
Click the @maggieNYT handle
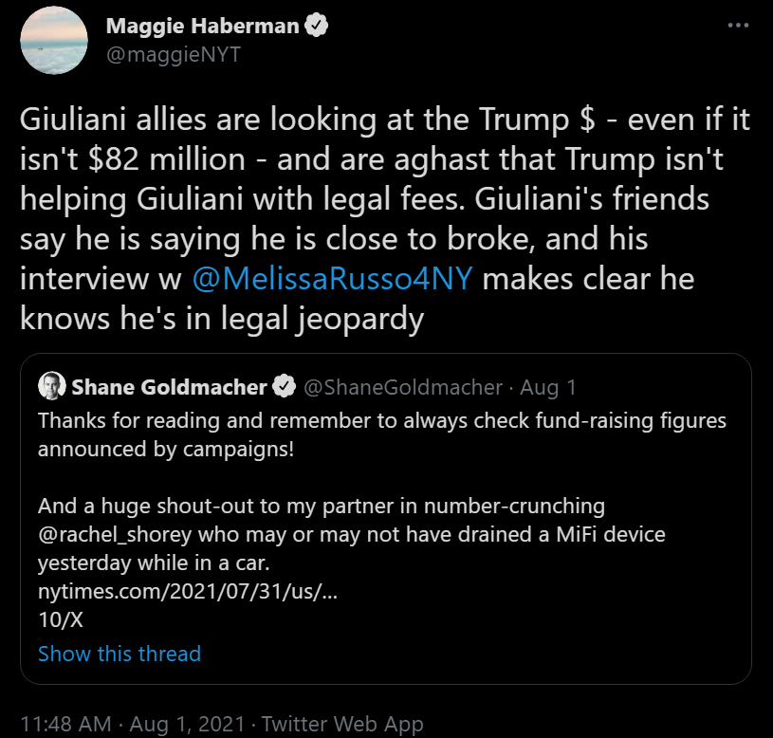pos(173,54)
